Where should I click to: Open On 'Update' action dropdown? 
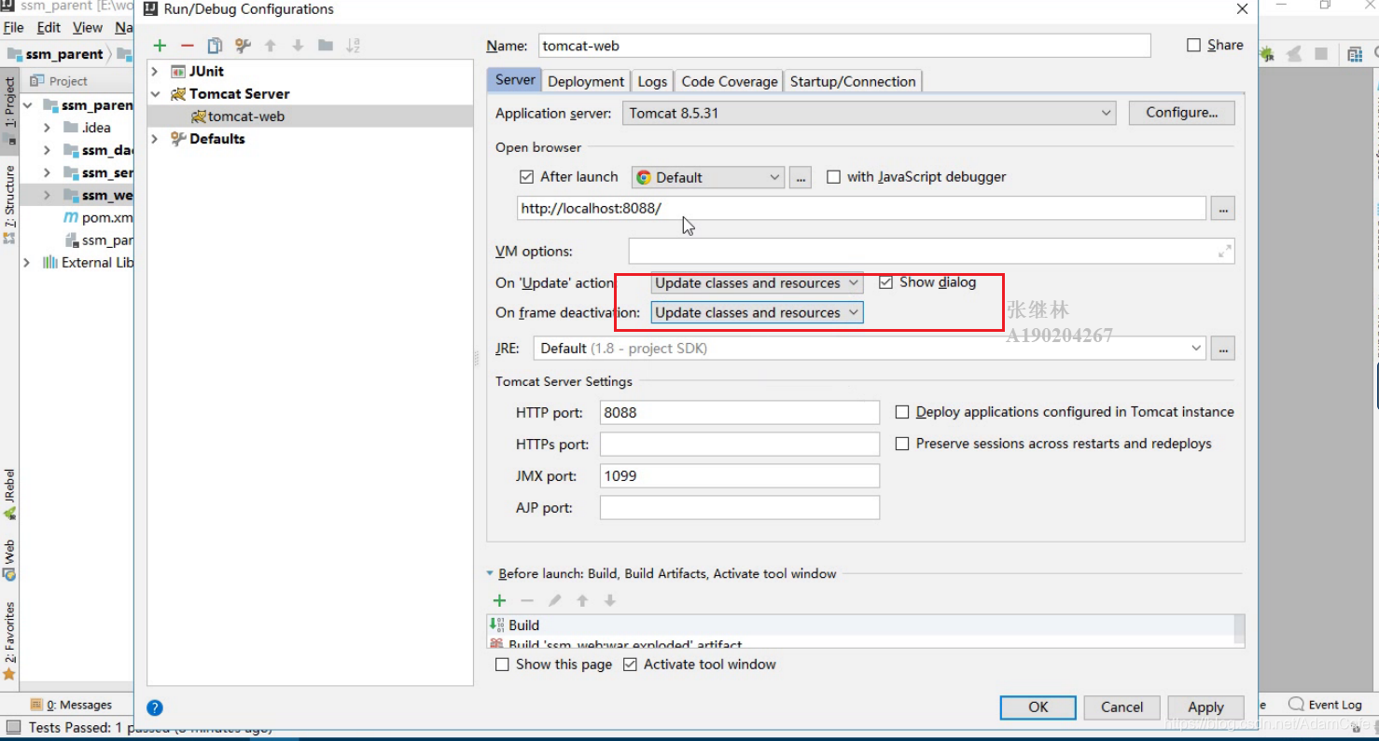[757, 283]
